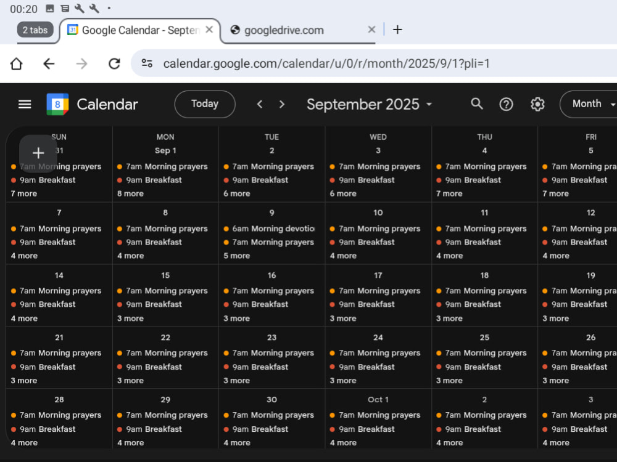Show 3 more events on Wednesday 24
The width and height of the screenshot is (617, 462).
pyautogui.click(x=343, y=381)
